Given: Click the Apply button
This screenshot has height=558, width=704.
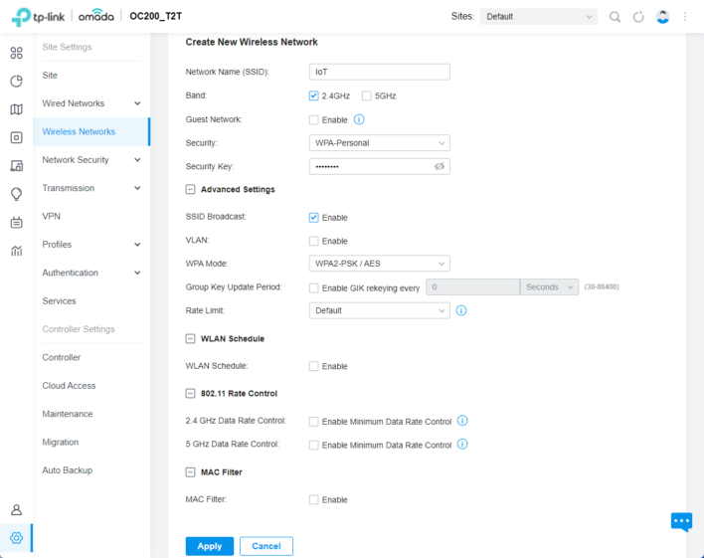Looking at the screenshot, I should (x=210, y=546).
